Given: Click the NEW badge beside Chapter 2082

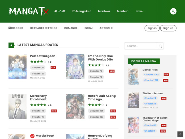Looking at the screenshot, I should pos(166,75).
